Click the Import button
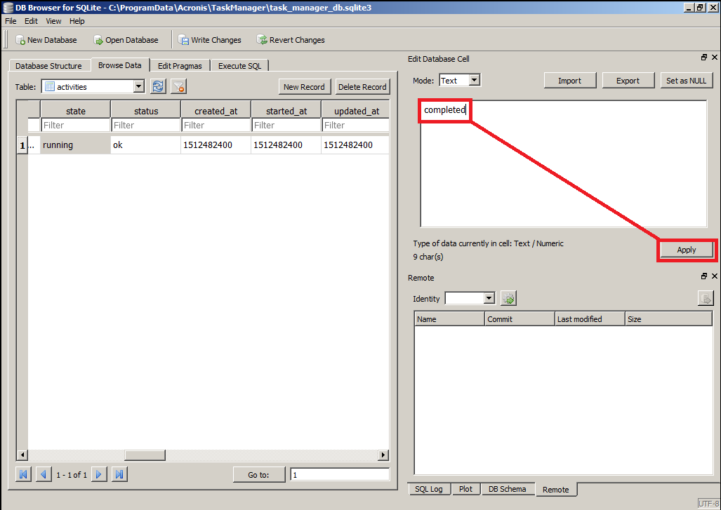 (570, 81)
